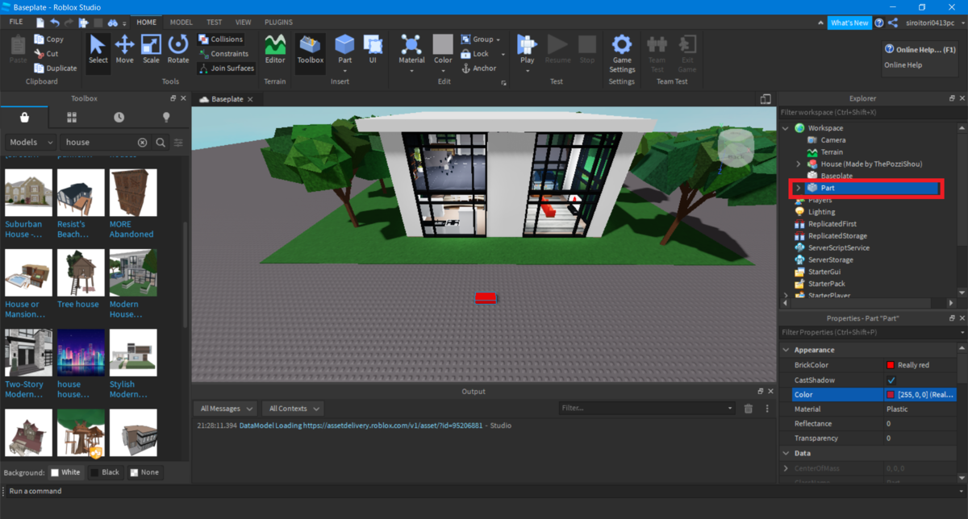This screenshot has width=968, height=519.
Task: Open the UI insert tool
Action: (373, 49)
